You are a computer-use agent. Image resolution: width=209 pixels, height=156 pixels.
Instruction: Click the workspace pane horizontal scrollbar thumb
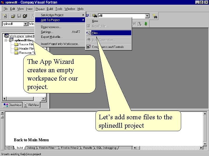[x=20, y=99]
